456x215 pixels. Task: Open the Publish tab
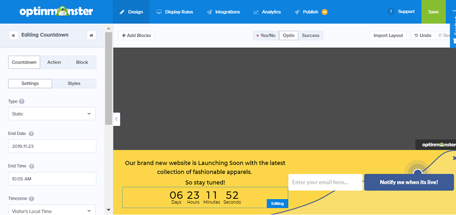coord(307,12)
